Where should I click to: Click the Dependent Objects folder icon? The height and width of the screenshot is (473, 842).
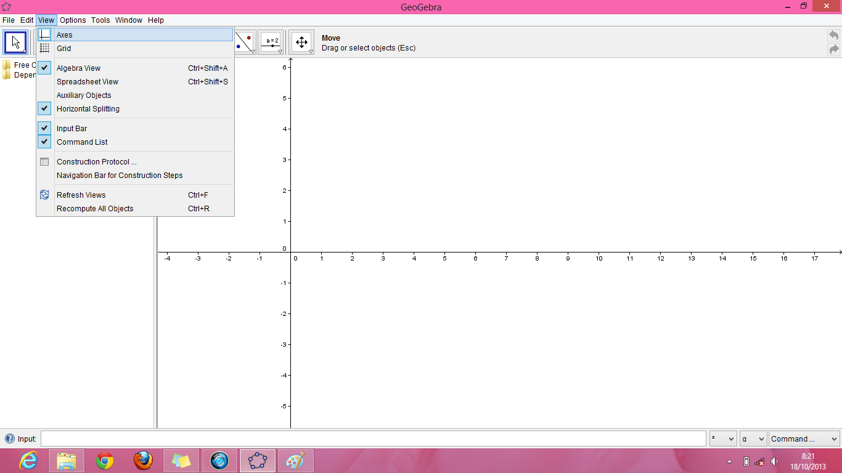coord(7,75)
